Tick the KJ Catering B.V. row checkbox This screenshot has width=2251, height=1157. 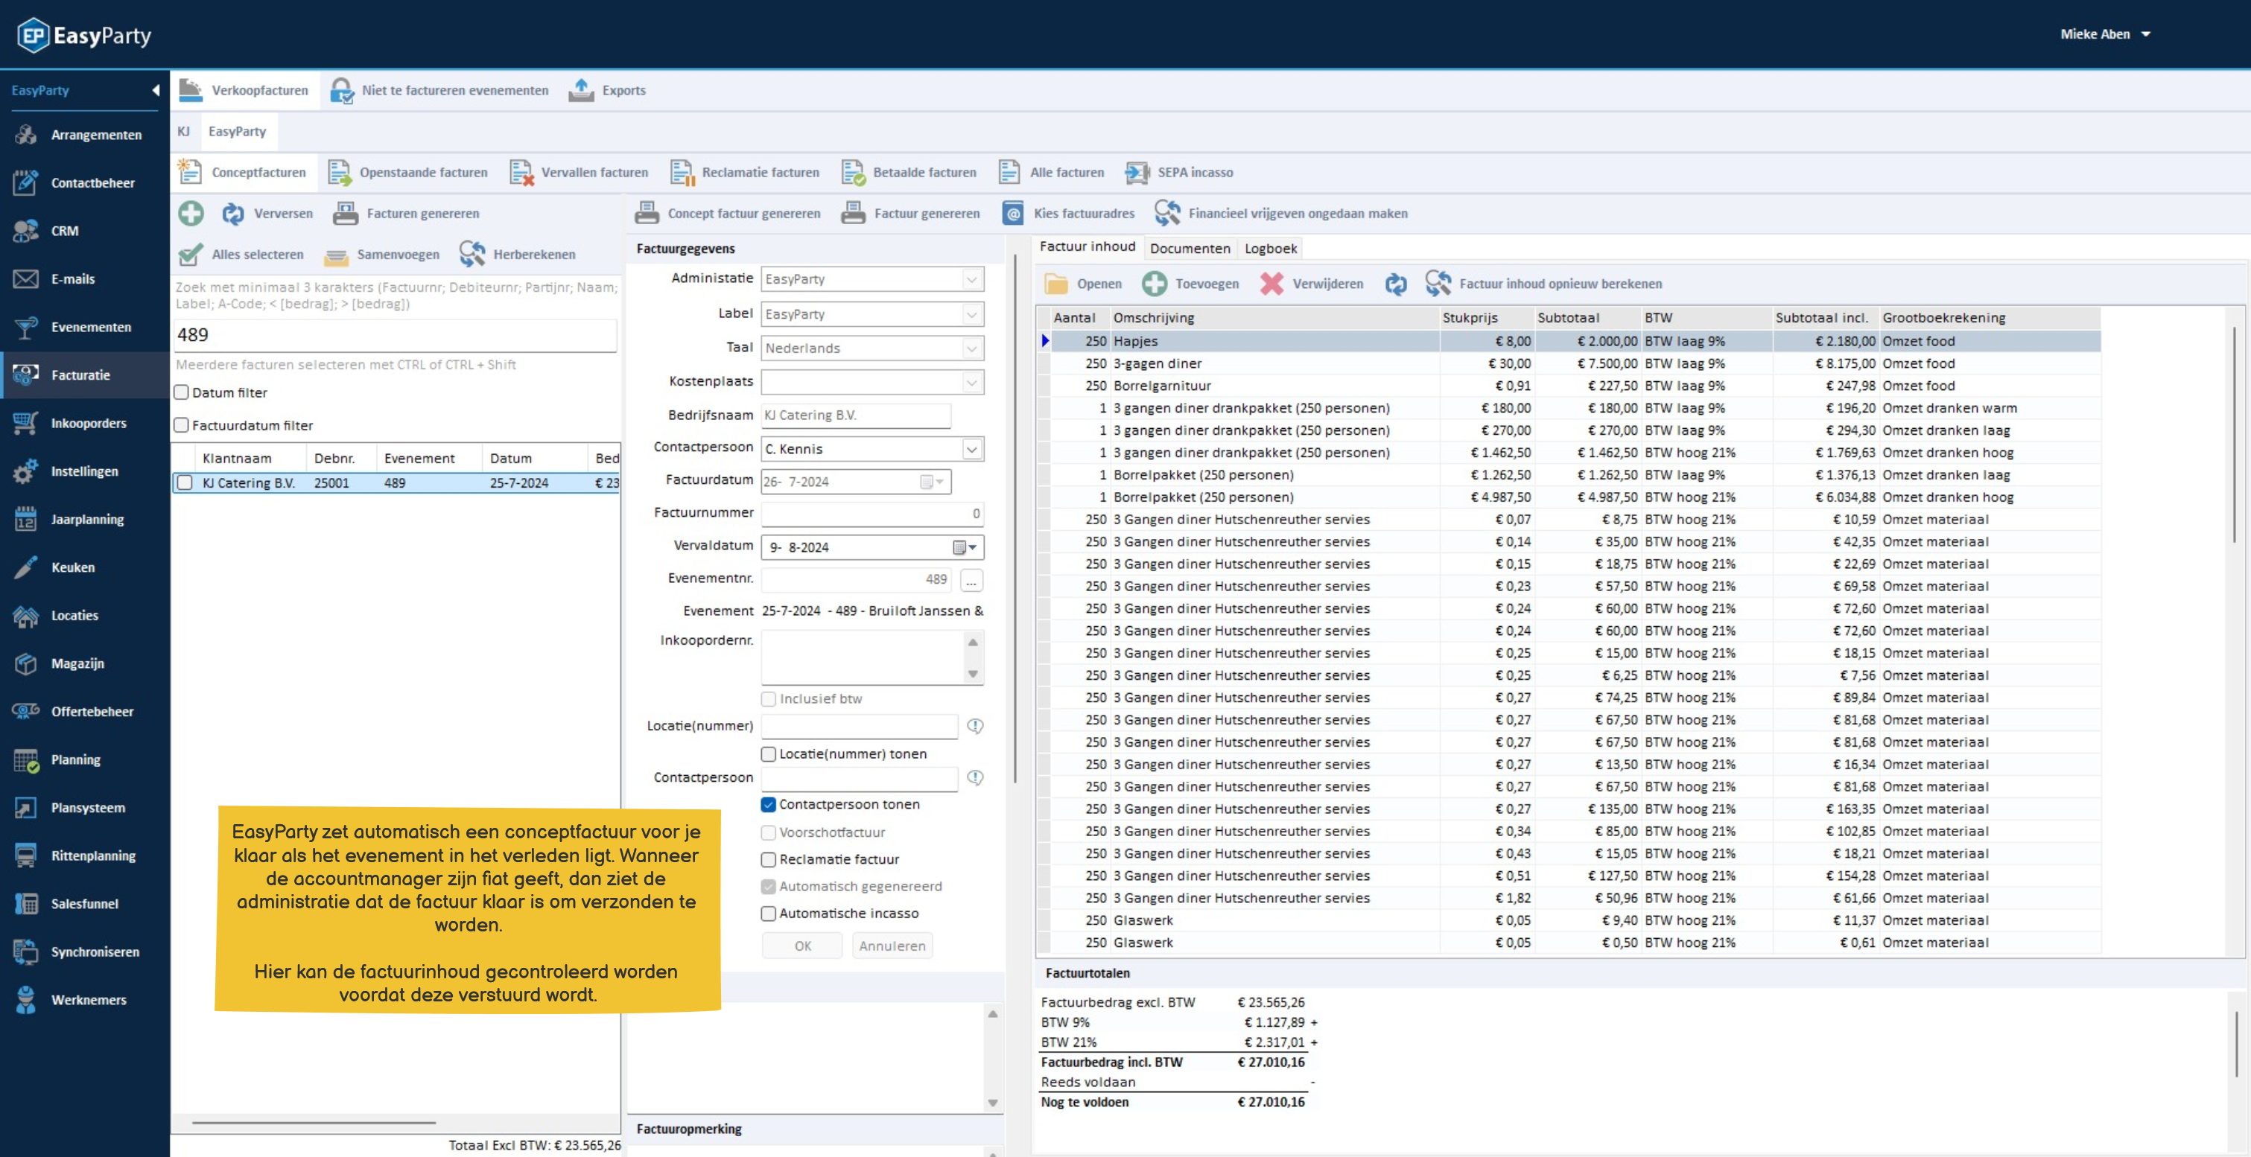click(x=185, y=483)
